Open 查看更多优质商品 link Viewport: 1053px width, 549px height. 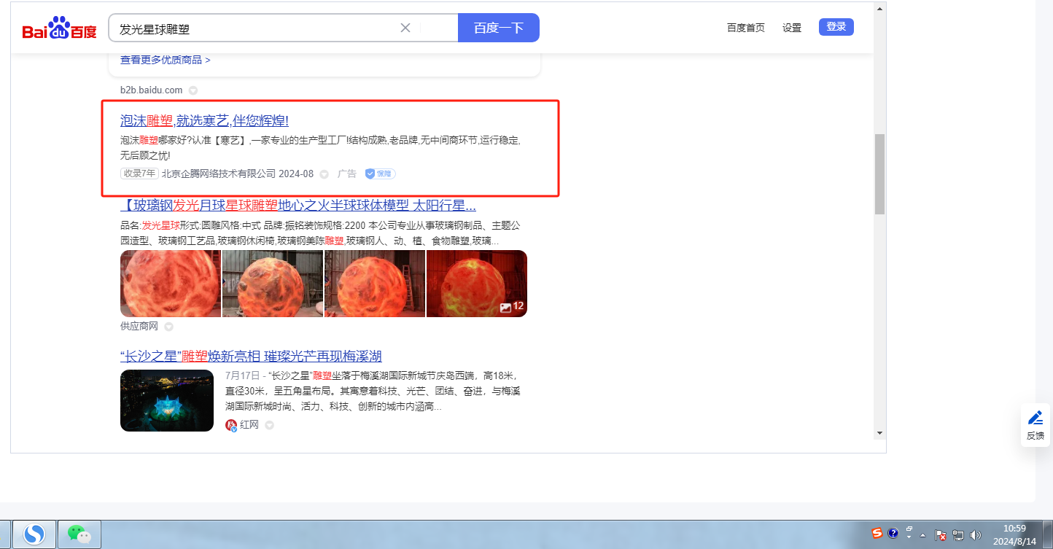point(166,60)
